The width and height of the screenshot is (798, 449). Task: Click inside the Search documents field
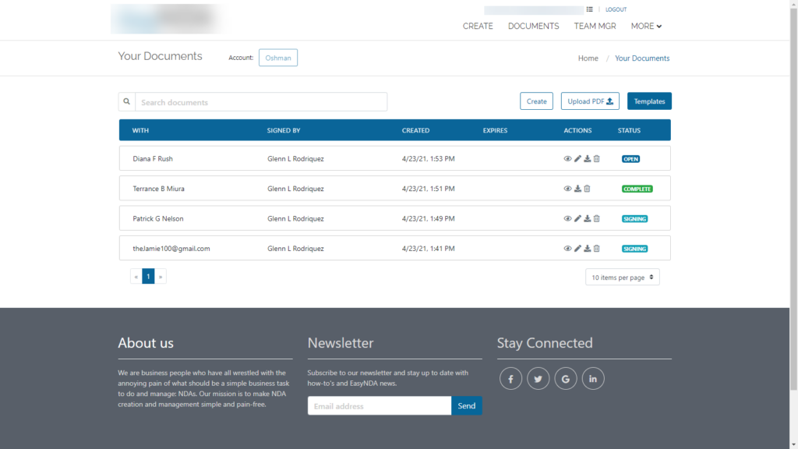tap(257, 101)
